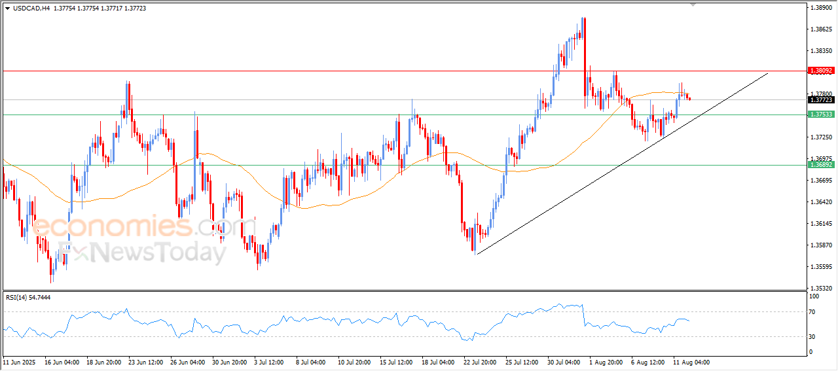
Task: Click the 1.38900 price axis label
Action: coord(821,8)
